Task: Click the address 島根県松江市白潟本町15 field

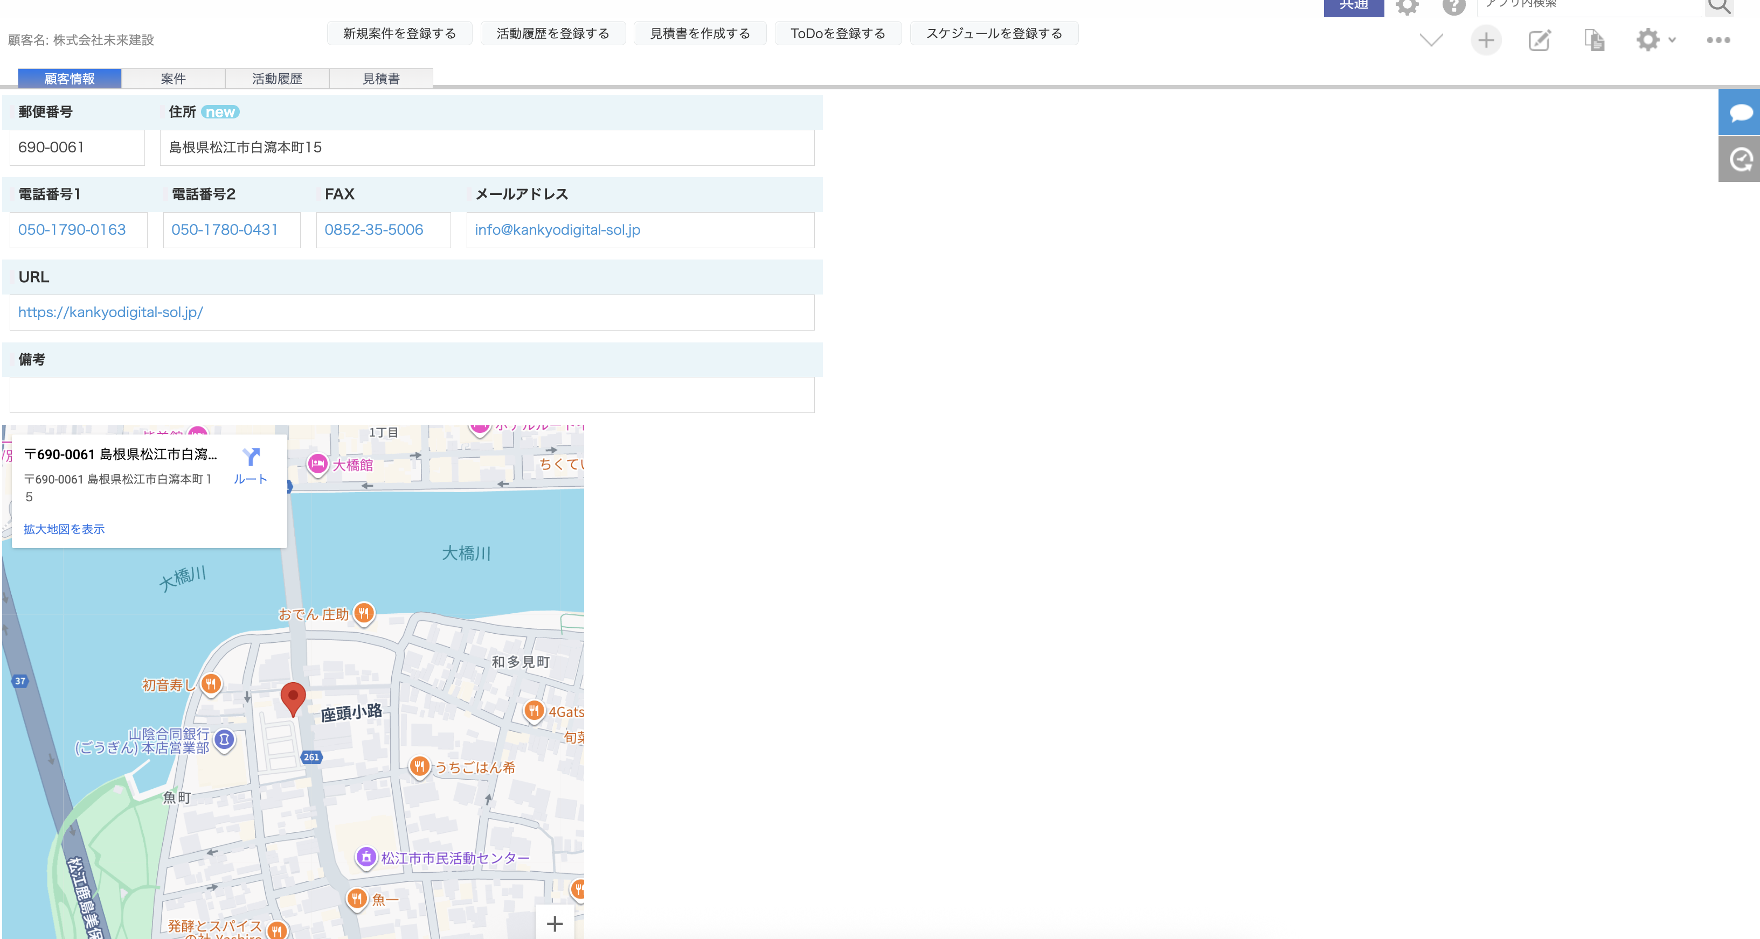Action: 487,148
